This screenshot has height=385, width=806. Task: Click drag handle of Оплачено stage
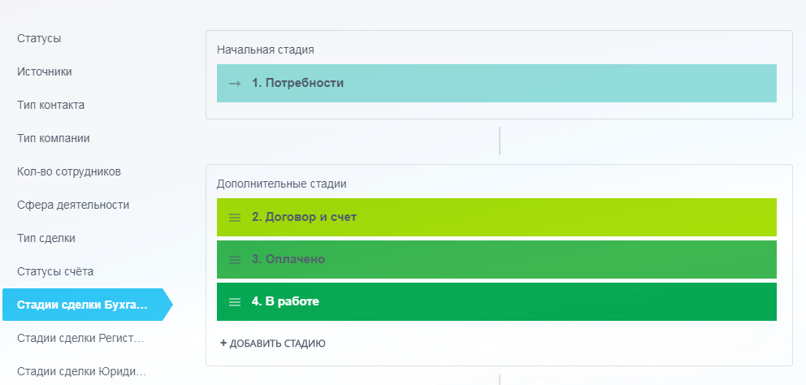click(x=235, y=260)
